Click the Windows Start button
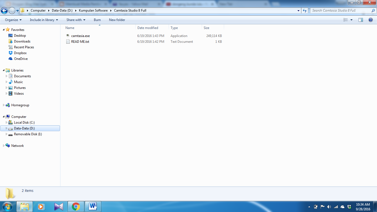This screenshot has width=377, height=212. pyautogui.click(x=7, y=206)
